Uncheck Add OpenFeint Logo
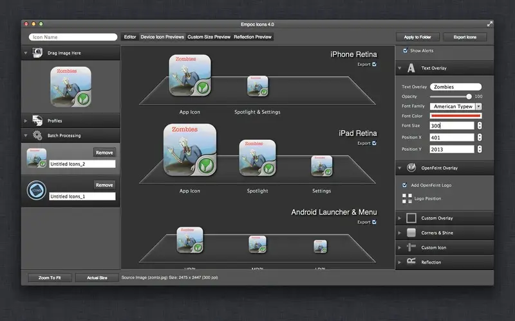The image size is (515, 321). click(405, 185)
